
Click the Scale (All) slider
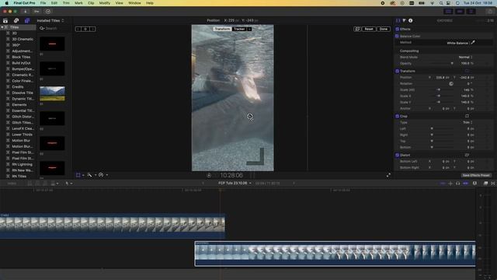click(442, 90)
